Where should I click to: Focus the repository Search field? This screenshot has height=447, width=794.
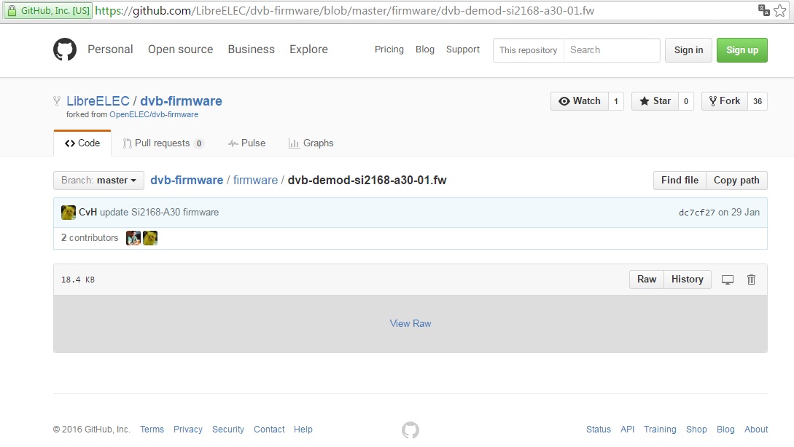(x=612, y=50)
